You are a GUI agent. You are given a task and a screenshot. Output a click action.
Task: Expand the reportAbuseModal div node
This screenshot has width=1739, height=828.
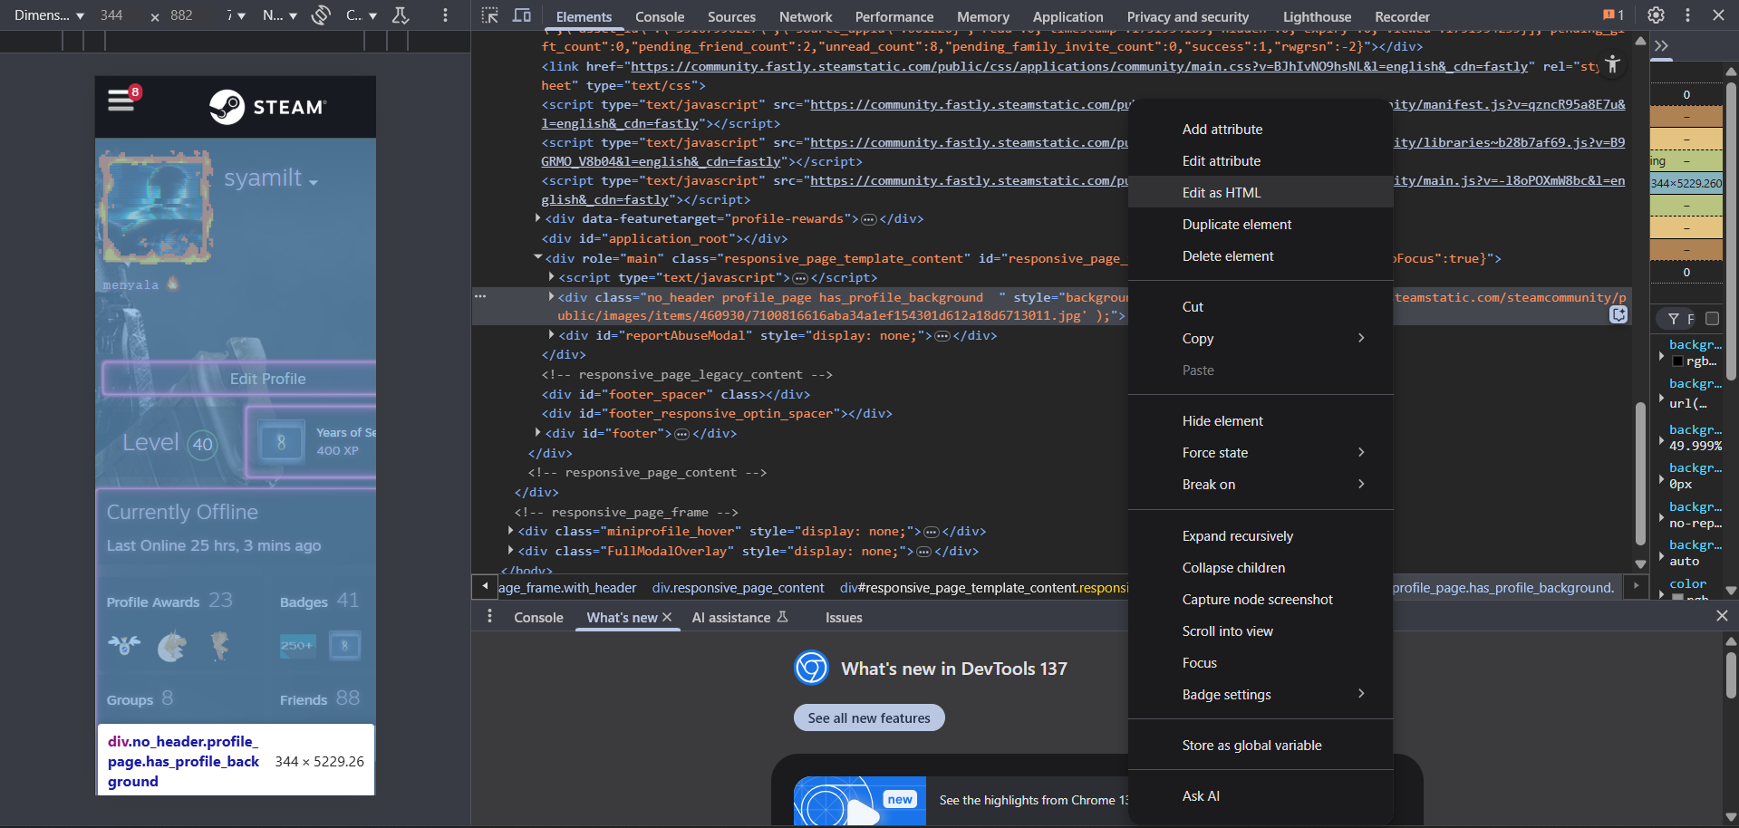(551, 335)
